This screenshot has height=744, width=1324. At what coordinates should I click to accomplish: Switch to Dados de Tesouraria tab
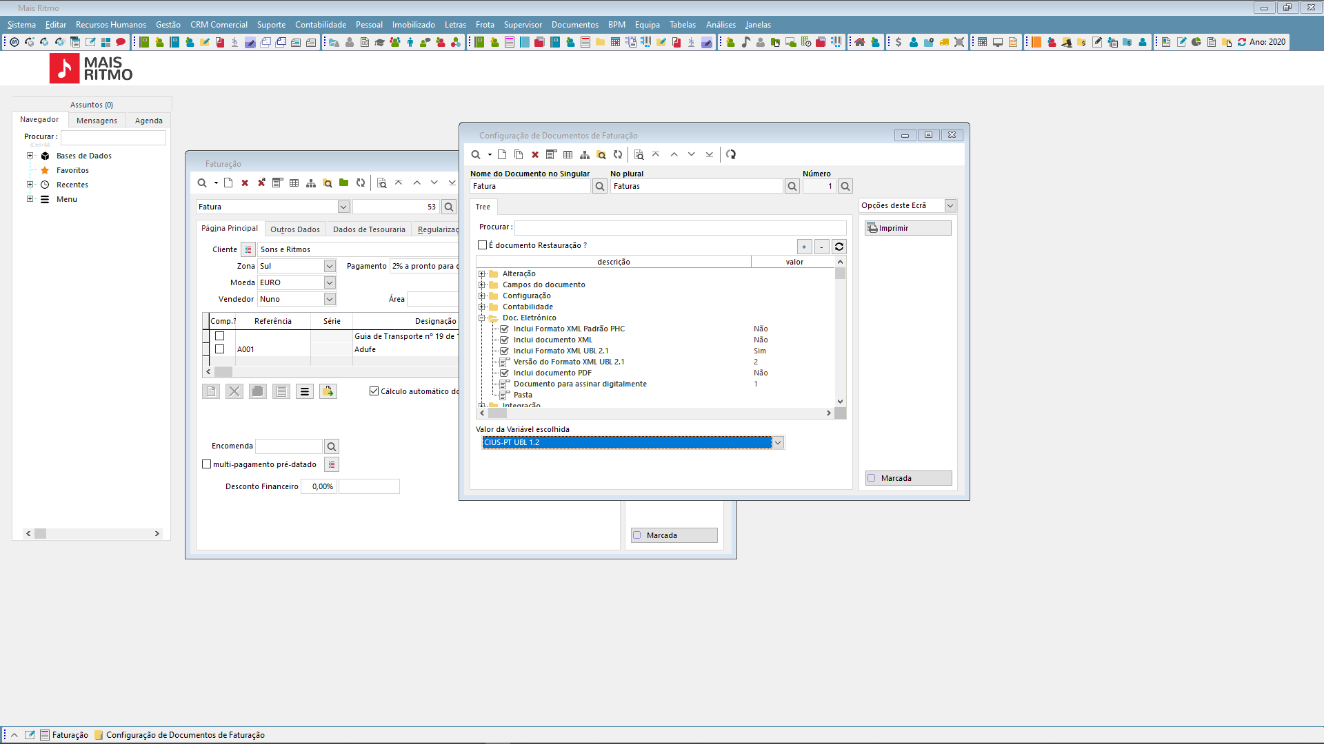(x=369, y=229)
